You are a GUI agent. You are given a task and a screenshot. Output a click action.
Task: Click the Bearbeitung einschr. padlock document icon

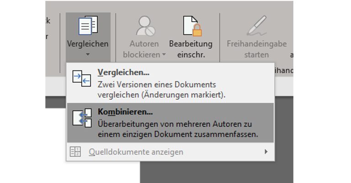pyautogui.click(x=191, y=26)
